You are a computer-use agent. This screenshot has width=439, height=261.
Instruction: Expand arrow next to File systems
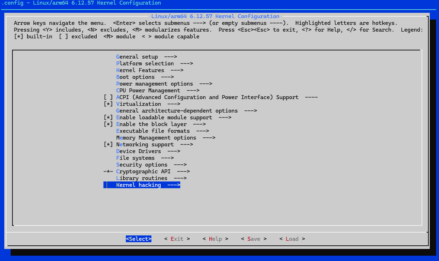point(167,158)
